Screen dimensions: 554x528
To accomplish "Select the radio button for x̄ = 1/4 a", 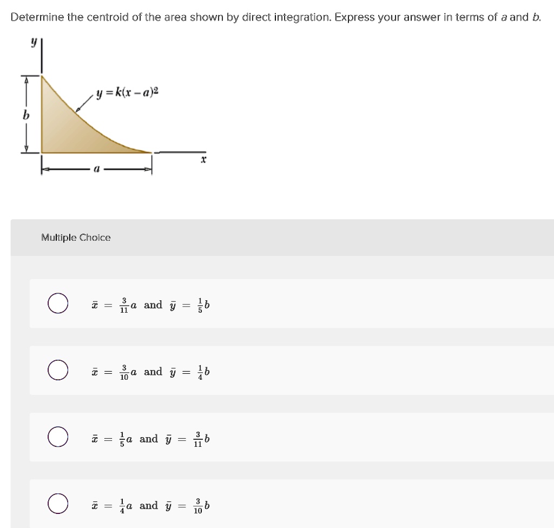I will pyautogui.click(x=58, y=505).
